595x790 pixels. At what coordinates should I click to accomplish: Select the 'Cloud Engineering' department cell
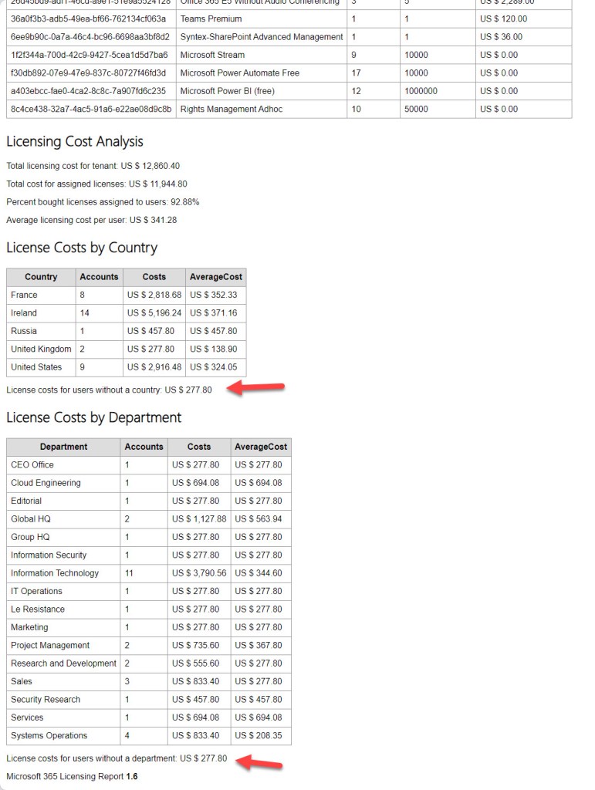[63, 483]
